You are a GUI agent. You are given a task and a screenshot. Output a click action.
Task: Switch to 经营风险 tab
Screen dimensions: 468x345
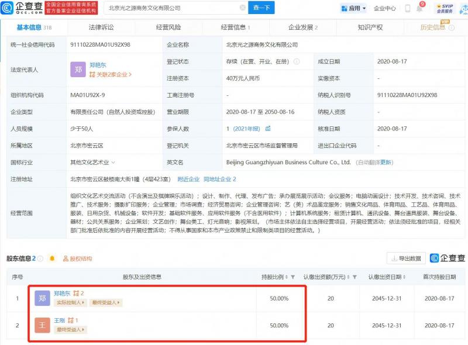[168, 27]
